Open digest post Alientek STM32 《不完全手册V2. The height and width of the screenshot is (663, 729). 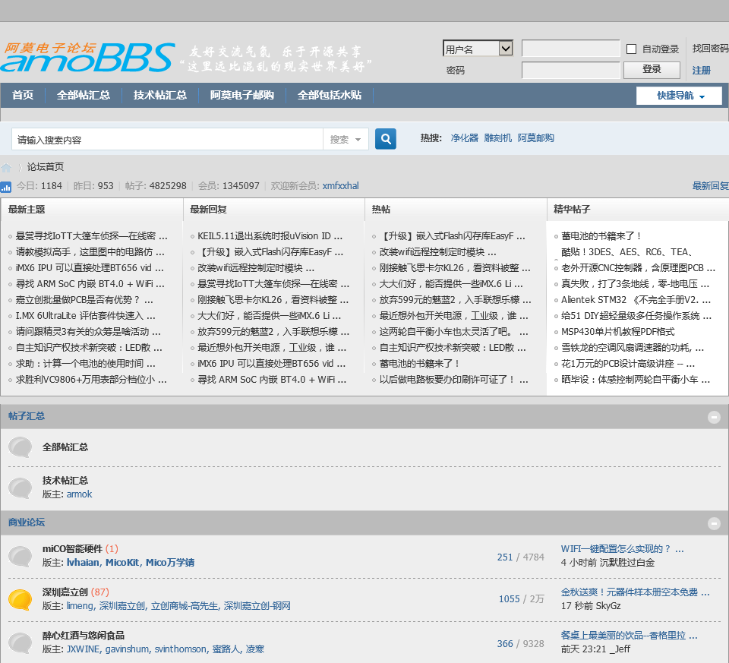(x=636, y=300)
